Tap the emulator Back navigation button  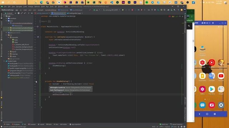pyautogui.click(x=200, y=114)
